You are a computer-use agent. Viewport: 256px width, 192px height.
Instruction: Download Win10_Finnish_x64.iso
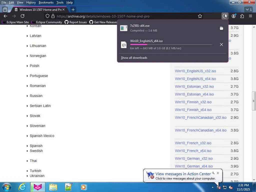point(193,110)
